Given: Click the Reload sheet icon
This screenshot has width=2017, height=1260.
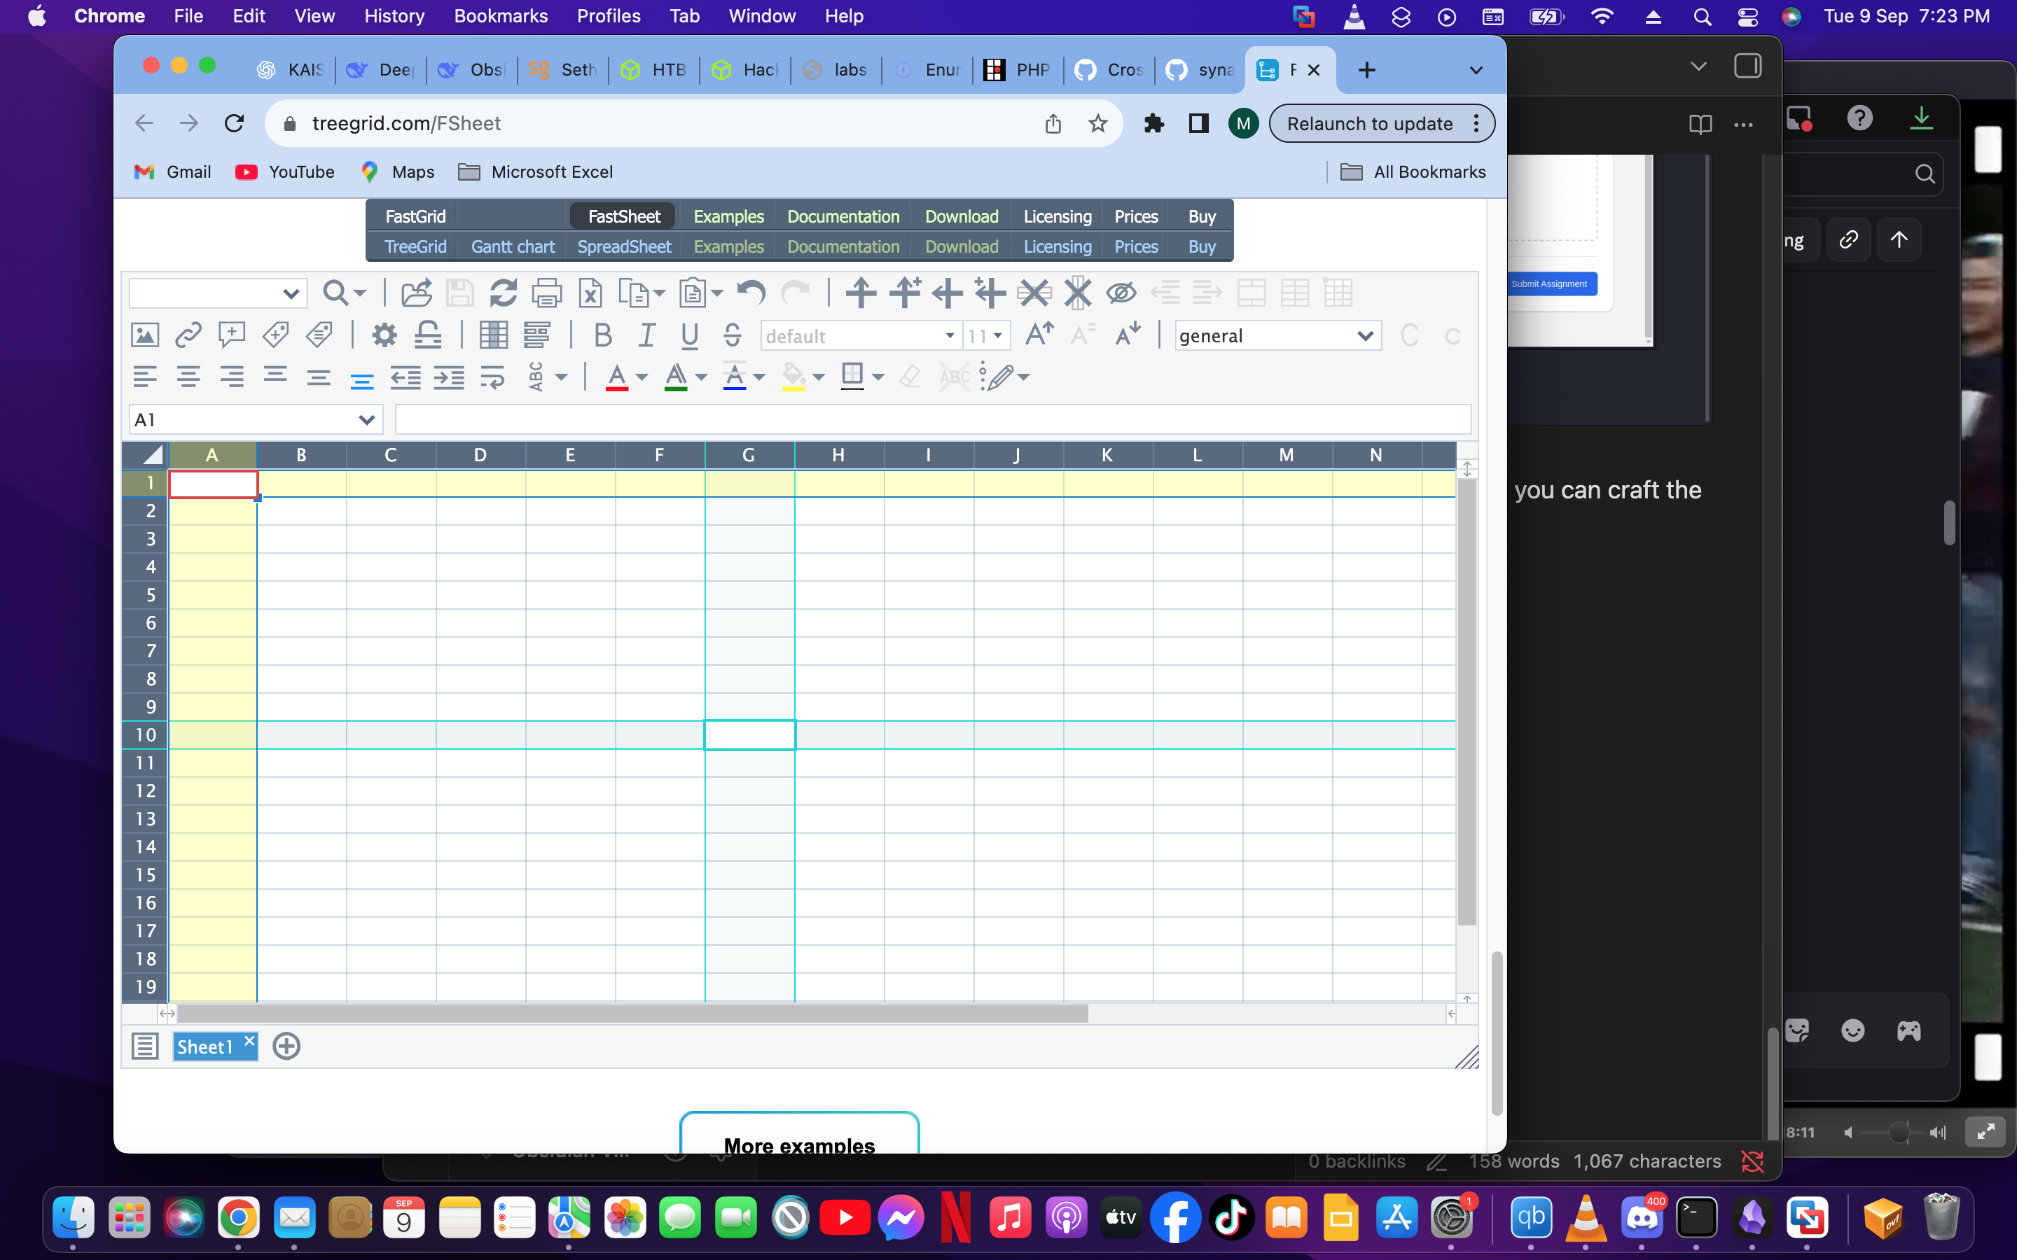Looking at the screenshot, I should tap(504, 293).
